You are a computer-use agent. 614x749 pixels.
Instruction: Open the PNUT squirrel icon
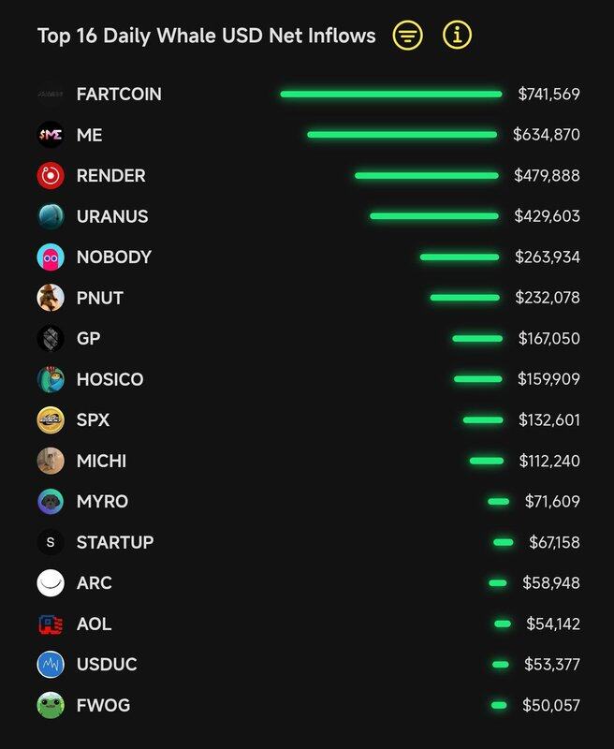51,298
